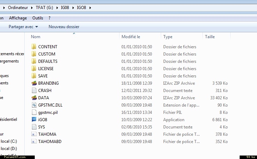Viewport: 257px width, 159px height.
Task: Click the Nouveau dossier button
Action: (64, 27)
